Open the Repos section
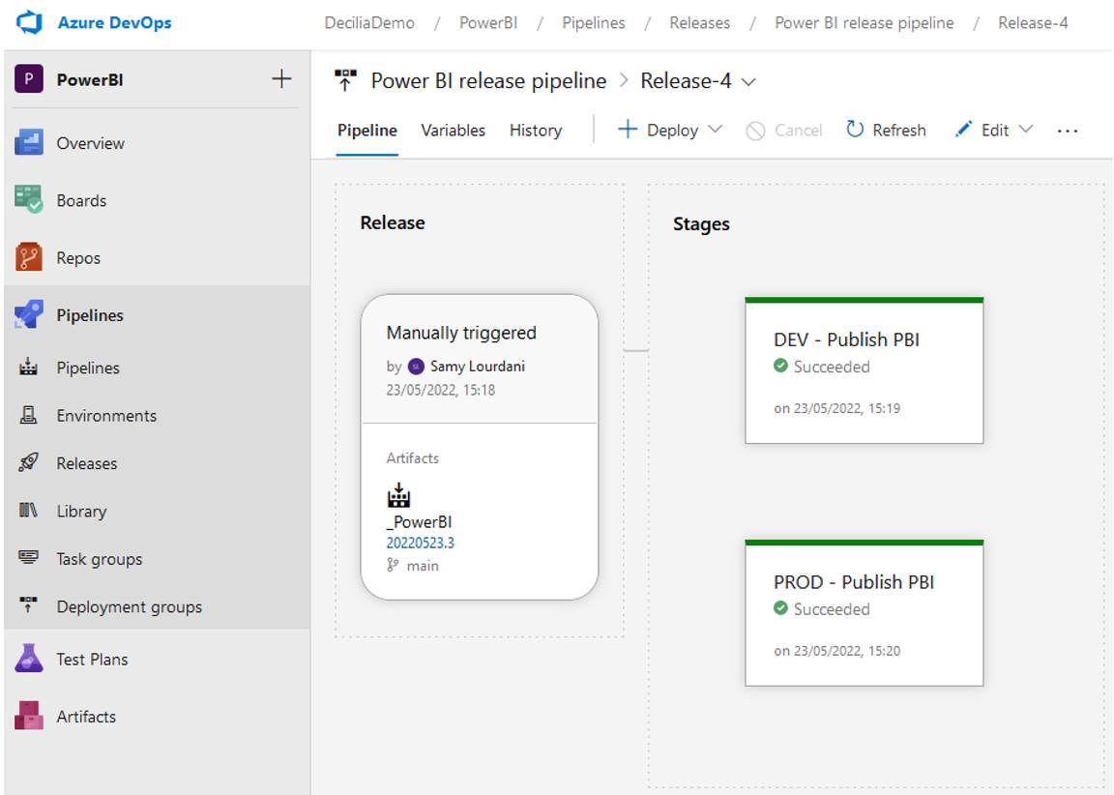 click(x=78, y=258)
